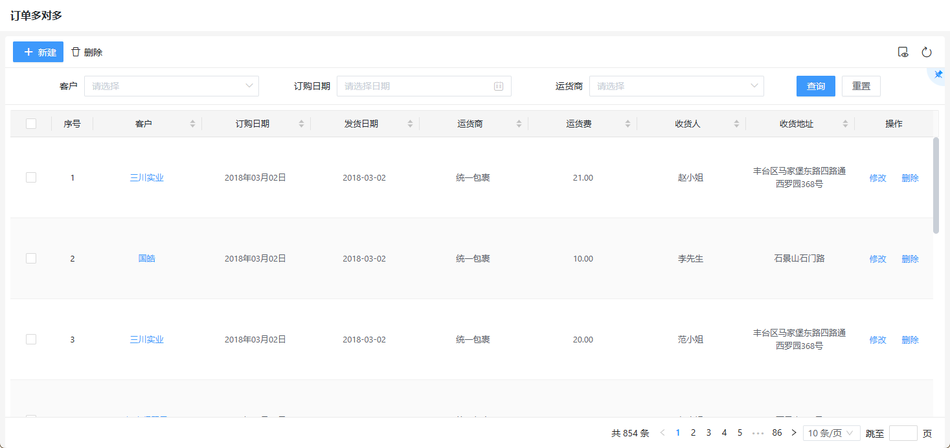This screenshot has height=448, width=950.
Task: Sort by 收货地址 column arrows
Action: pyautogui.click(x=845, y=124)
